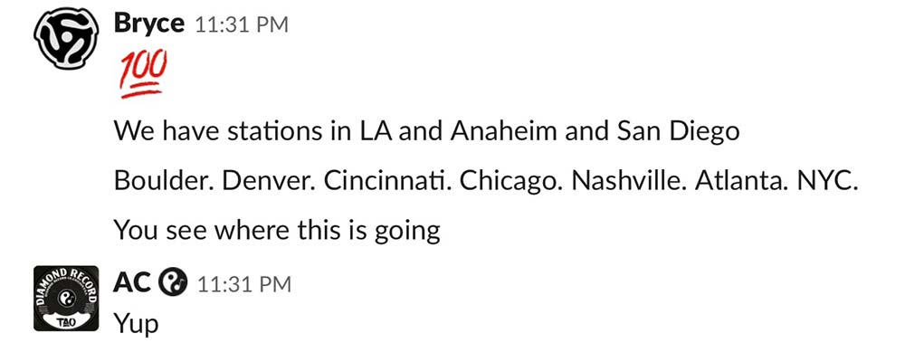
Task: Select "You see where this is going" message
Action: [x=277, y=231]
